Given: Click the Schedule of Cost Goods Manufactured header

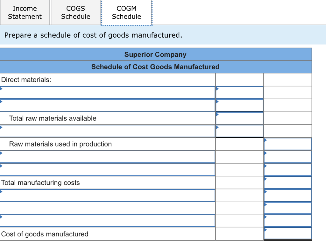Looking at the screenshot, I should (156, 67).
